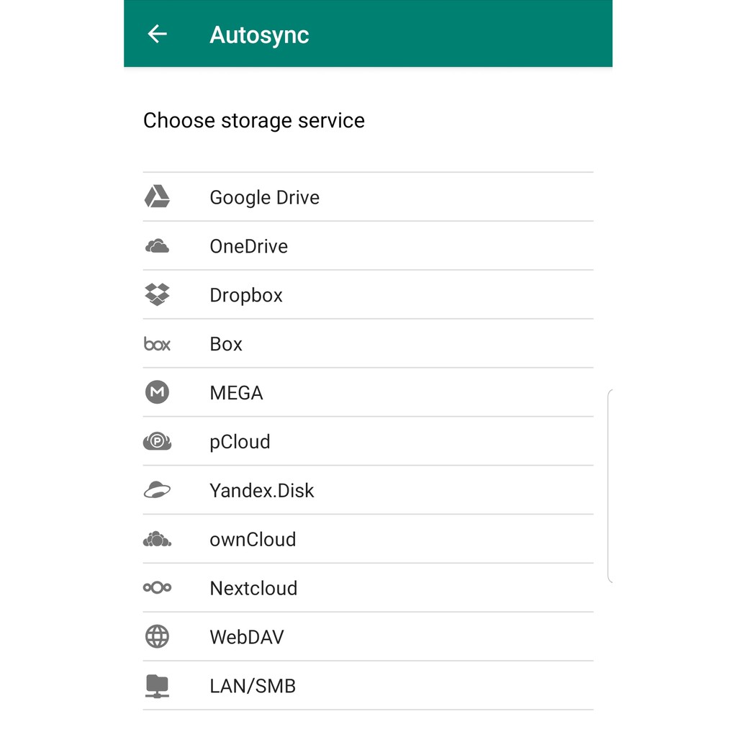Screen dimensions: 737x737
Task: Select the MEGA circle icon
Action: pyautogui.click(x=157, y=392)
